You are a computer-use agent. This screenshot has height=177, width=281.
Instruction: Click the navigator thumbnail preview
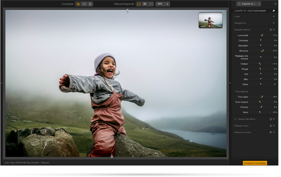tap(211, 20)
